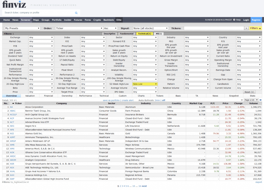Sort by Market Cap column header
The width and height of the screenshot is (264, 190).
click(196, 103)
